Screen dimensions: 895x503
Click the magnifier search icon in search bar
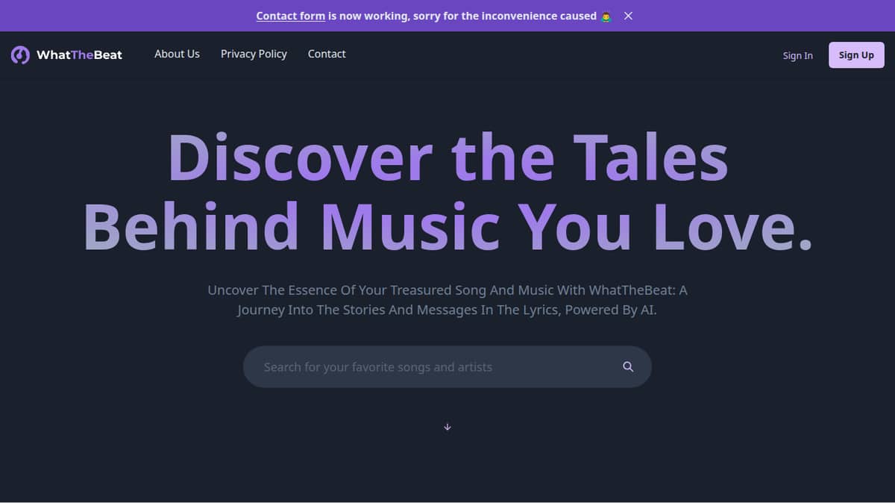(628, 366)
